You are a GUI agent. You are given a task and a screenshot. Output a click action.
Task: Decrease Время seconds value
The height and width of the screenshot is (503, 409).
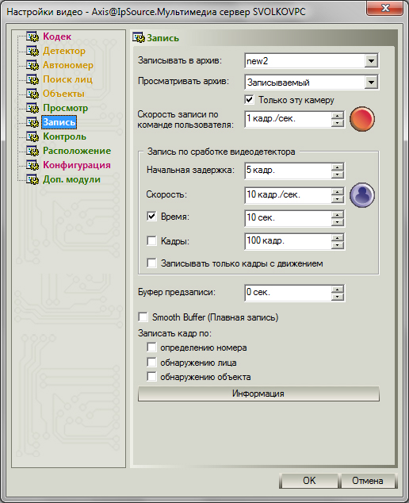coord(337,222)
